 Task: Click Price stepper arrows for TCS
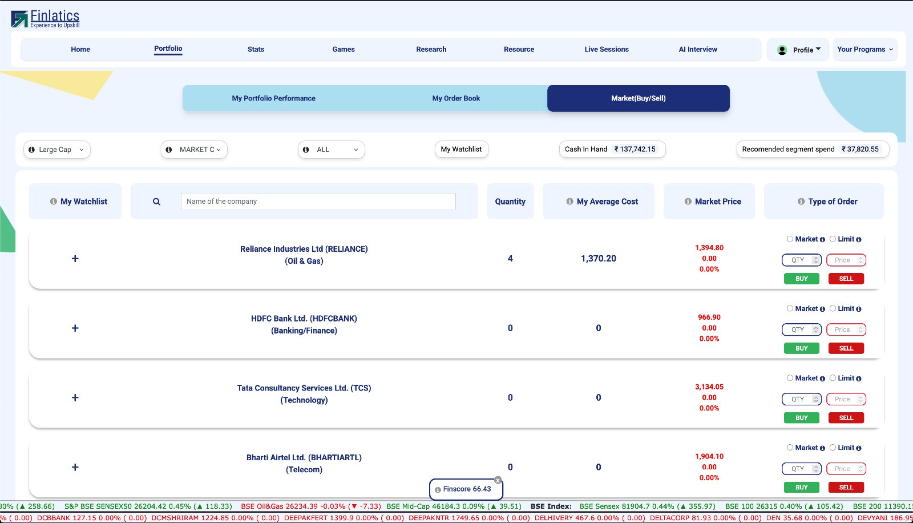(861, 400)
